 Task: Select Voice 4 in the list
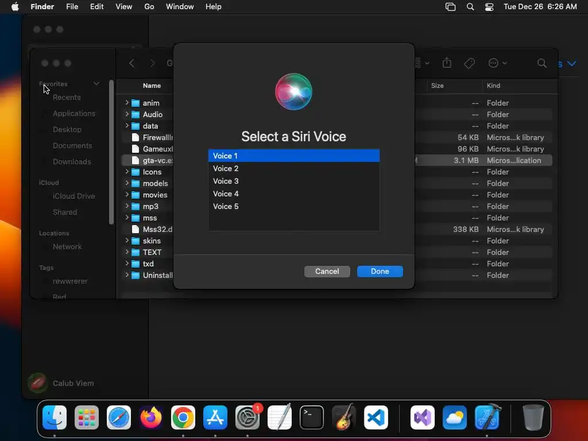coord(294,194)
